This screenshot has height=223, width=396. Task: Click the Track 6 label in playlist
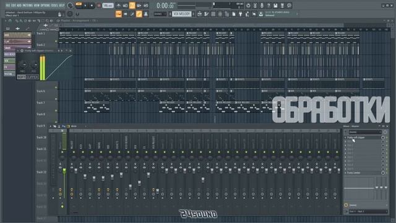coord(41,91)
